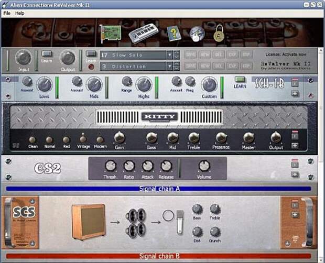This screenshot has width=325, height=263.
Task: Step up from the Distortion preset
Action: coord(176,64)
